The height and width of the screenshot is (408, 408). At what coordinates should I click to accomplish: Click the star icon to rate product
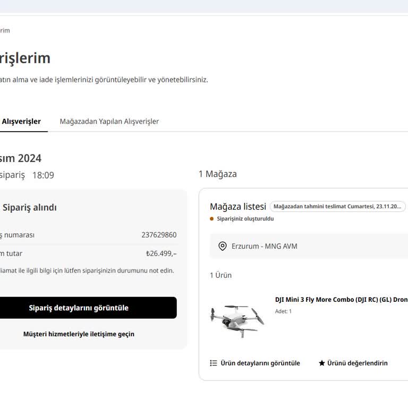tap(321, 363)
